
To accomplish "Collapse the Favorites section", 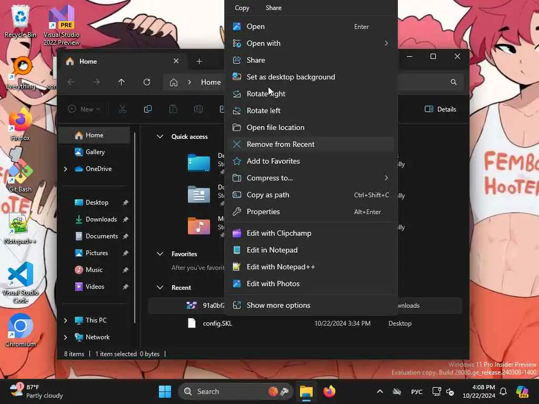I will [160, 254].
